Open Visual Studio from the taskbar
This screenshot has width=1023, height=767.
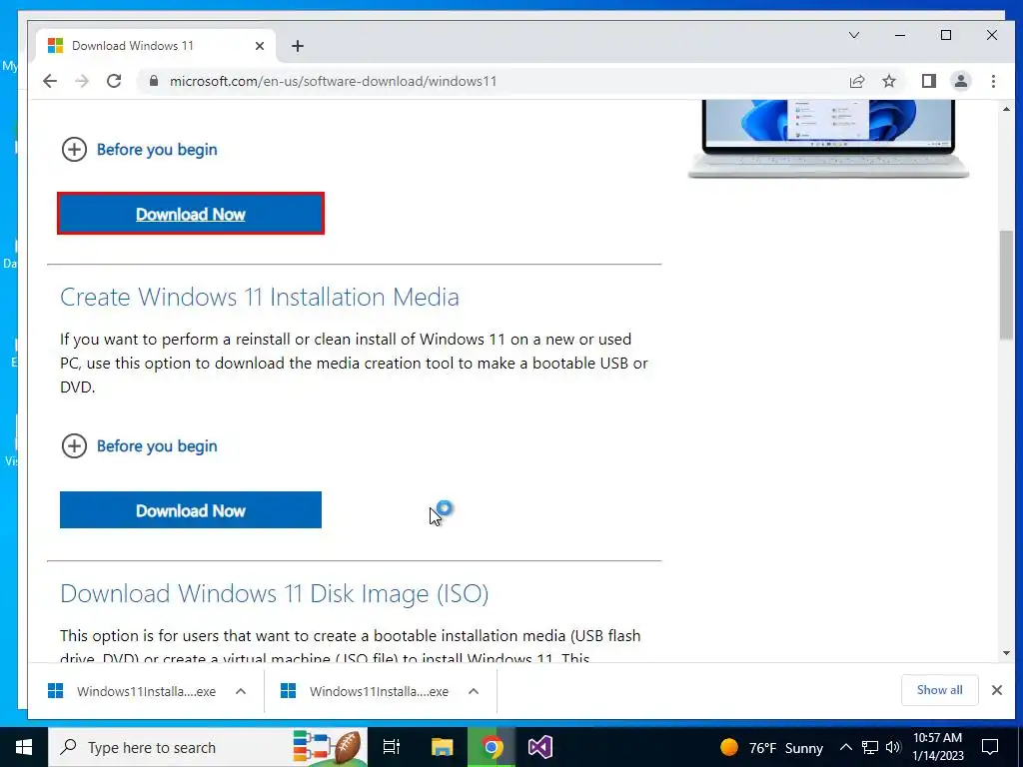coord(540,747)
